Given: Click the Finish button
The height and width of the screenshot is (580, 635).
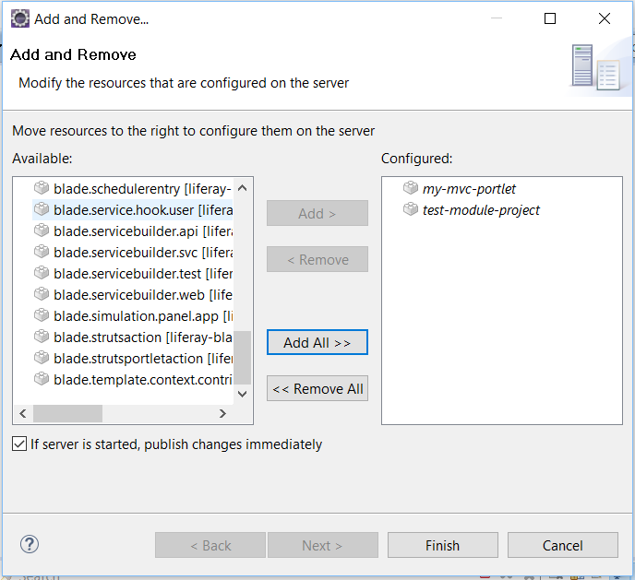Looking at the screenshot, I should point(443,545).
